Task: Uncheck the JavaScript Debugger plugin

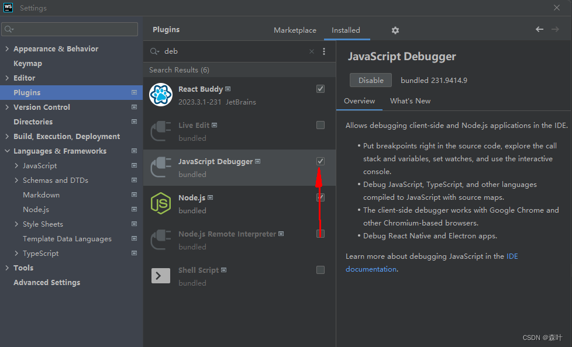Action: pyautogui.click(x=320, y=161)
